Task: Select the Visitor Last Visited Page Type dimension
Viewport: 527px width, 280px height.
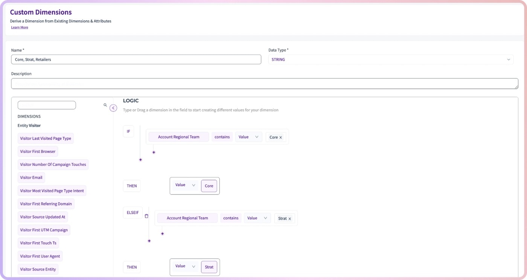Action: (x=46, y=138)
